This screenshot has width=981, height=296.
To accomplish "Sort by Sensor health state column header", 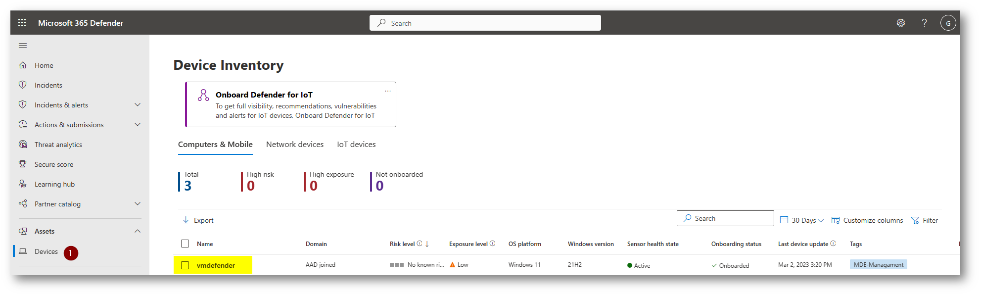I will coord(653,244).
